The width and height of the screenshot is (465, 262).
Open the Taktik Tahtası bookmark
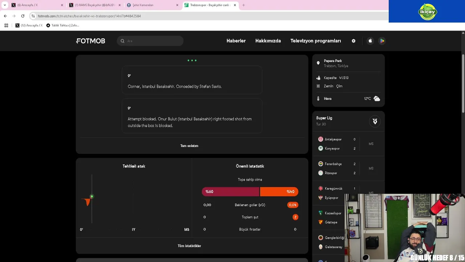tap(63, 25)
